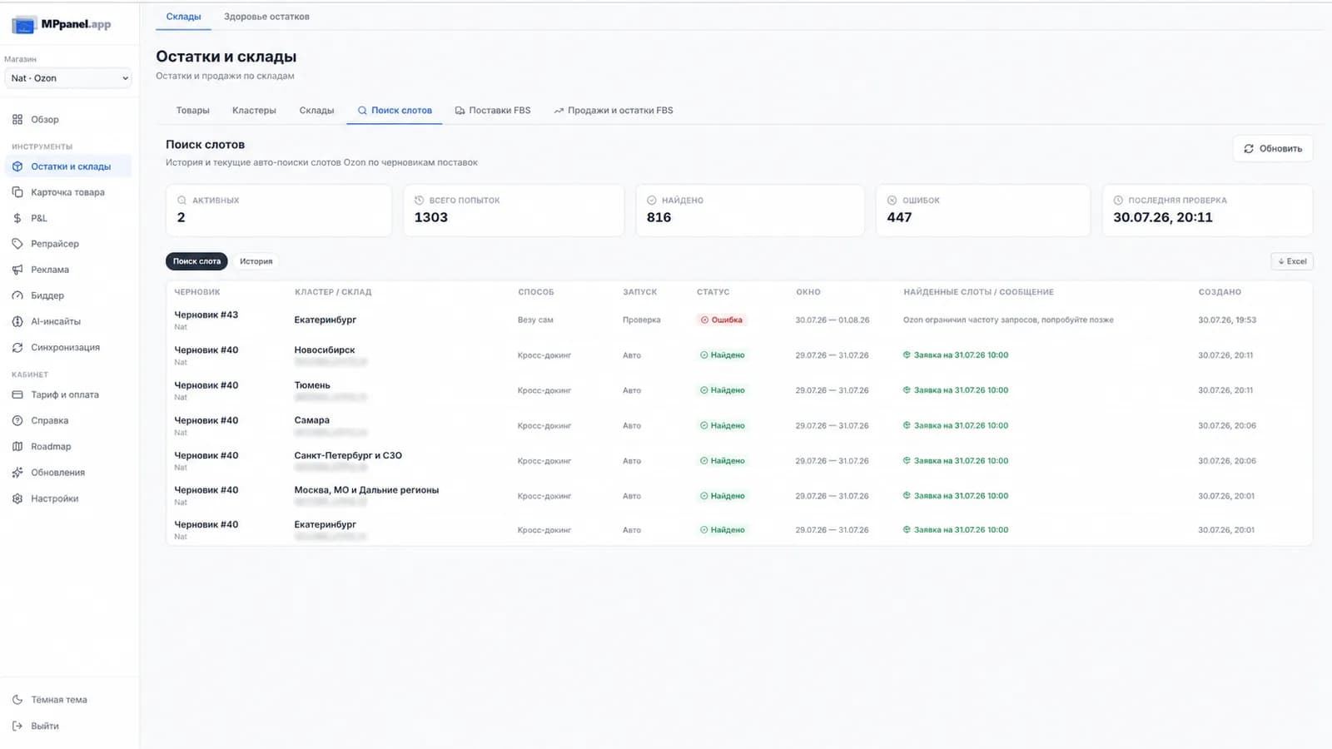Click Москва, МО и Дальние регионы cell

point(366,490)
